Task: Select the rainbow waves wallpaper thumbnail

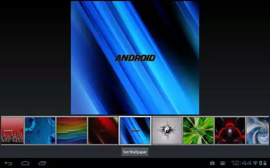Action: pos(72,131)
